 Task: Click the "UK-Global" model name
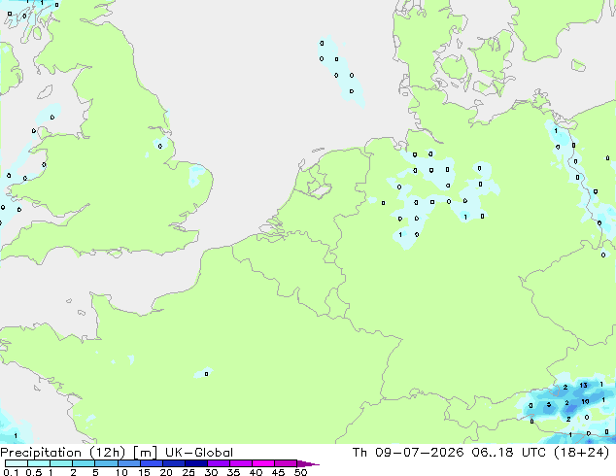point(199,453)
